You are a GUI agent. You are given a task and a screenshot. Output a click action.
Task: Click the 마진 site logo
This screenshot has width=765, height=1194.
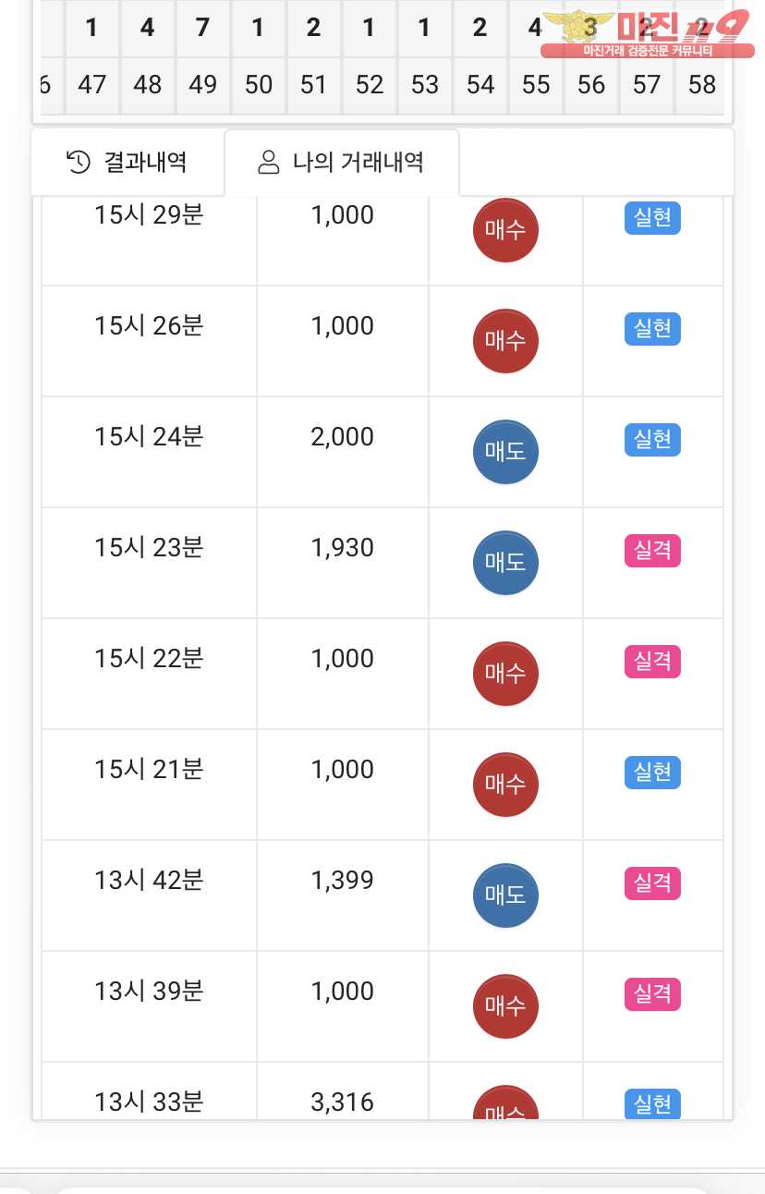[x=645, y=33]
